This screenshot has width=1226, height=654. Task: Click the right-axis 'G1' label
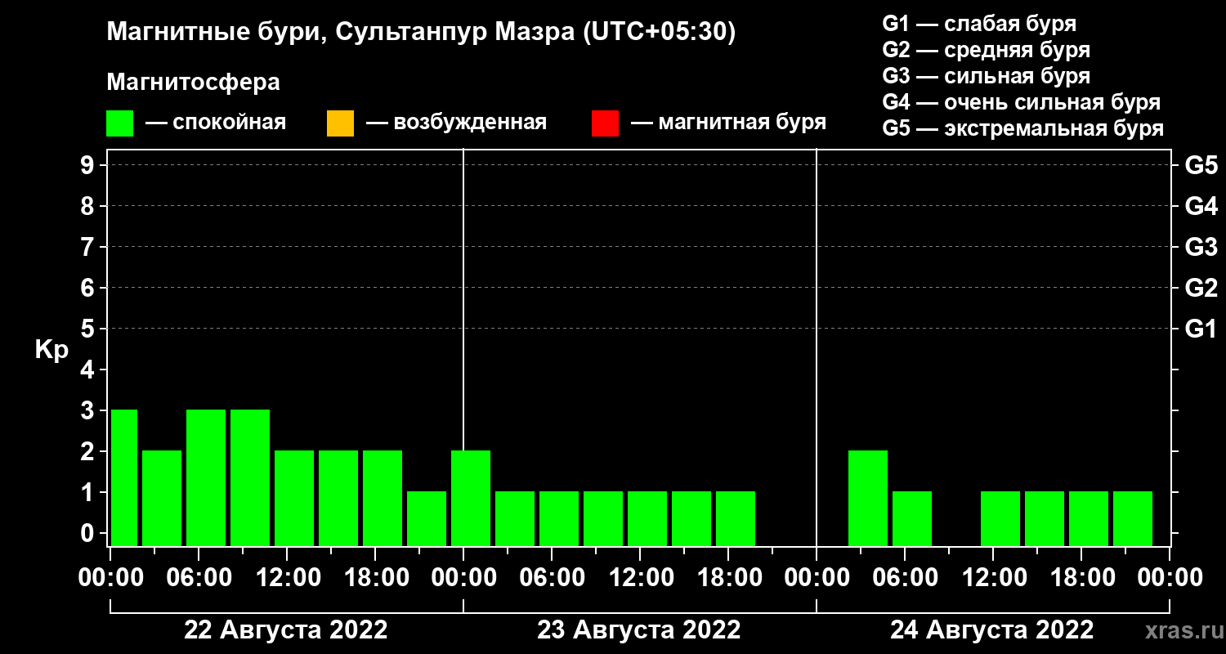pos(1201,329)
